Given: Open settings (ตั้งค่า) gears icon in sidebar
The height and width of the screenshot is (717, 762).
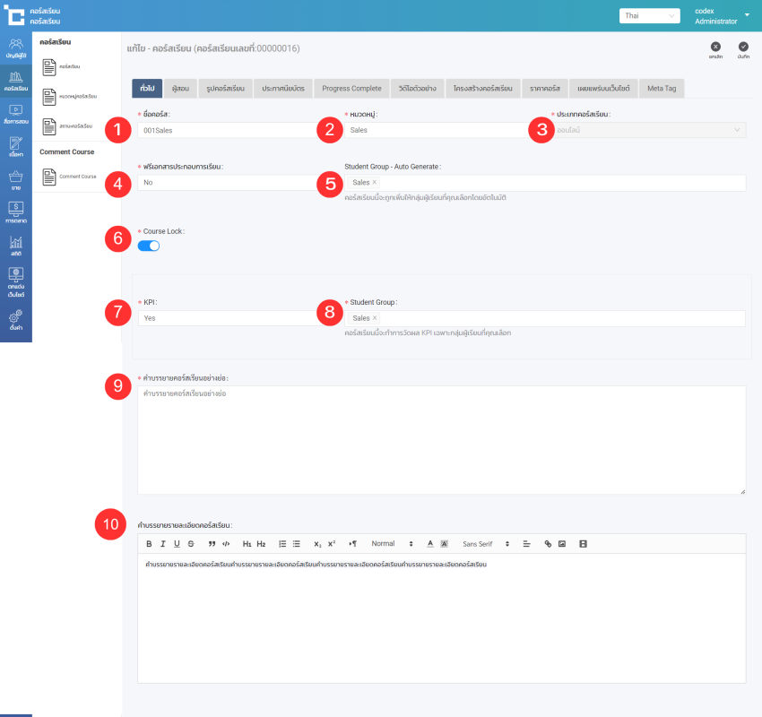Looking at the screenshot, I should pyautogui.click(x=15, y=319).
